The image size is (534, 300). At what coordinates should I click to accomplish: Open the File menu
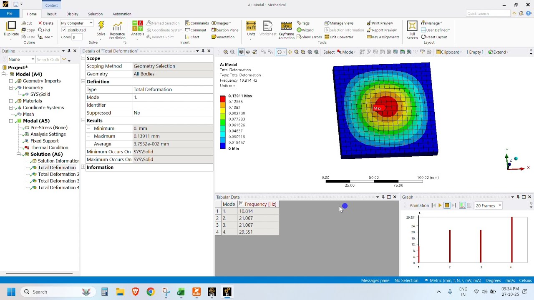pos(9,14)
